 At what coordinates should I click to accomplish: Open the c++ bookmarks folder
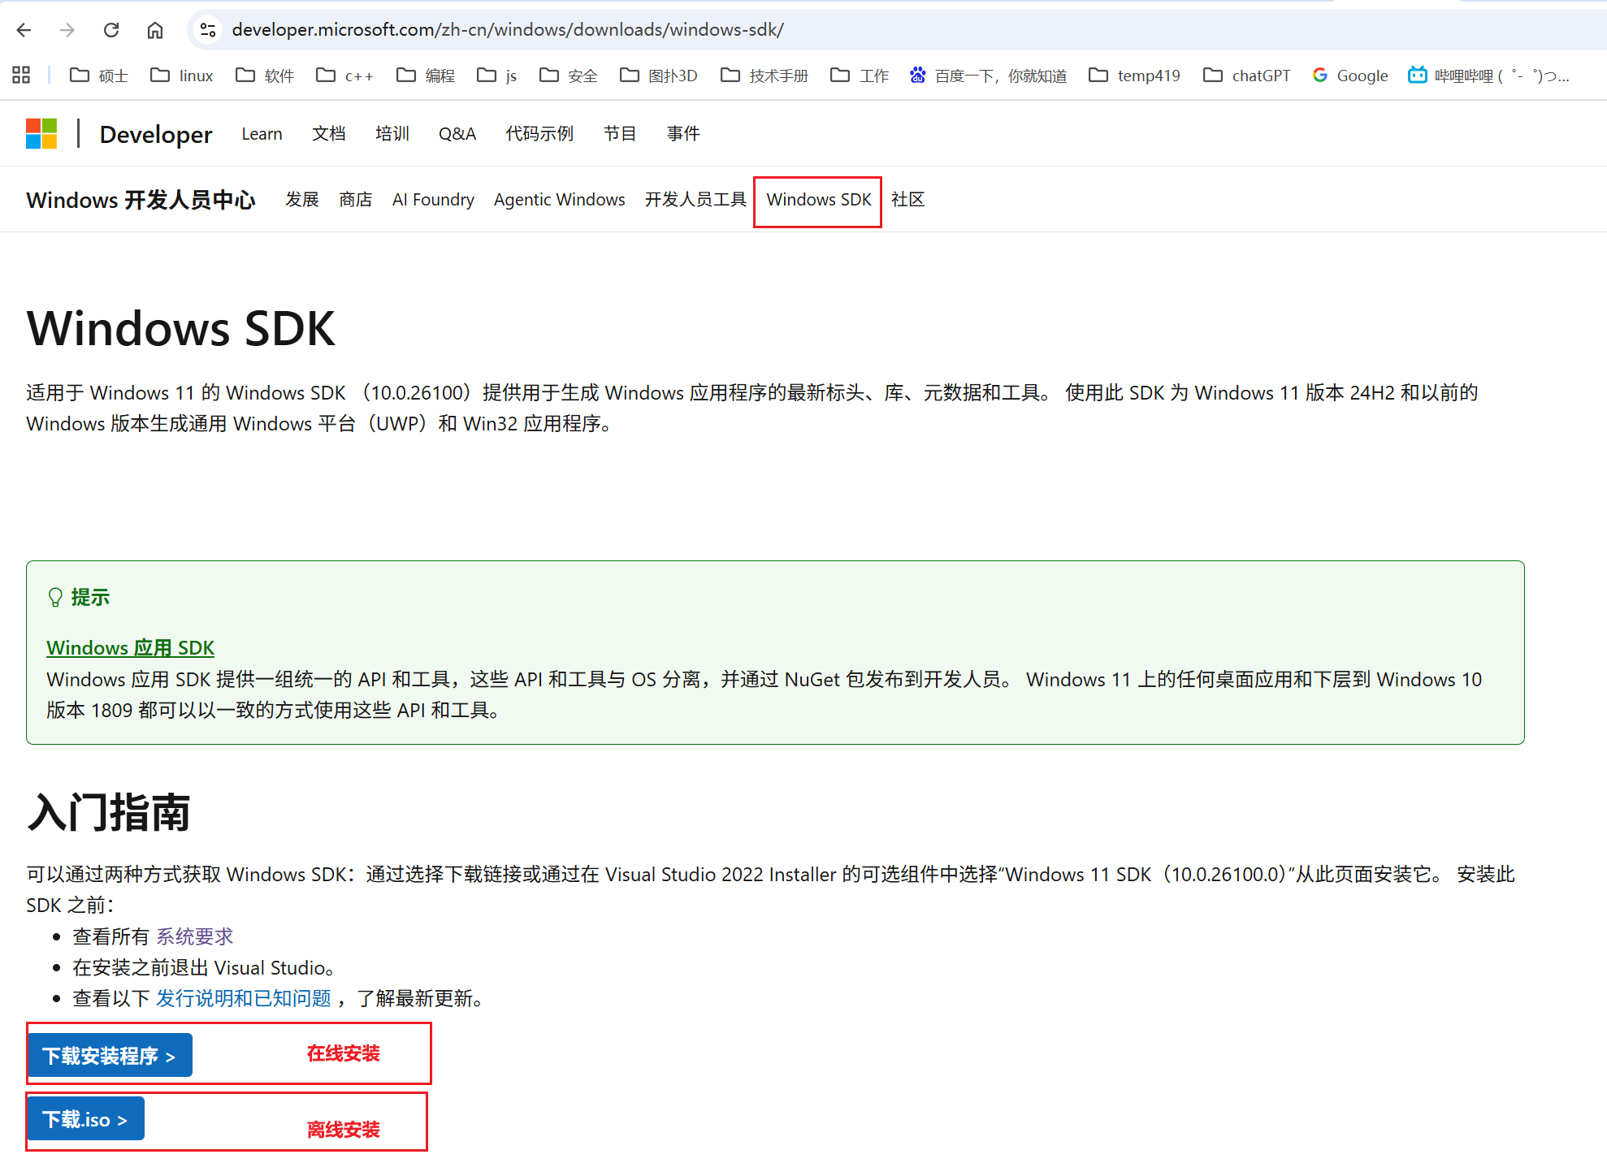(344, 75)
